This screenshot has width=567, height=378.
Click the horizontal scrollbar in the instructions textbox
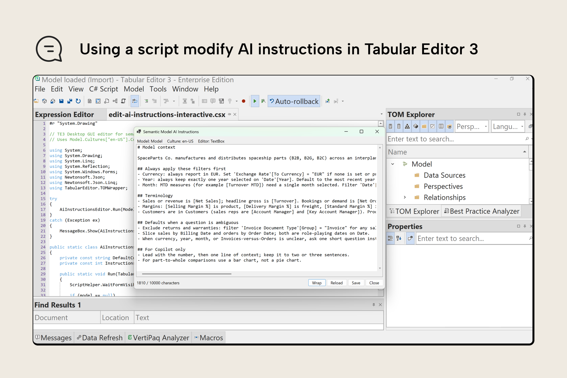[187, 274]
